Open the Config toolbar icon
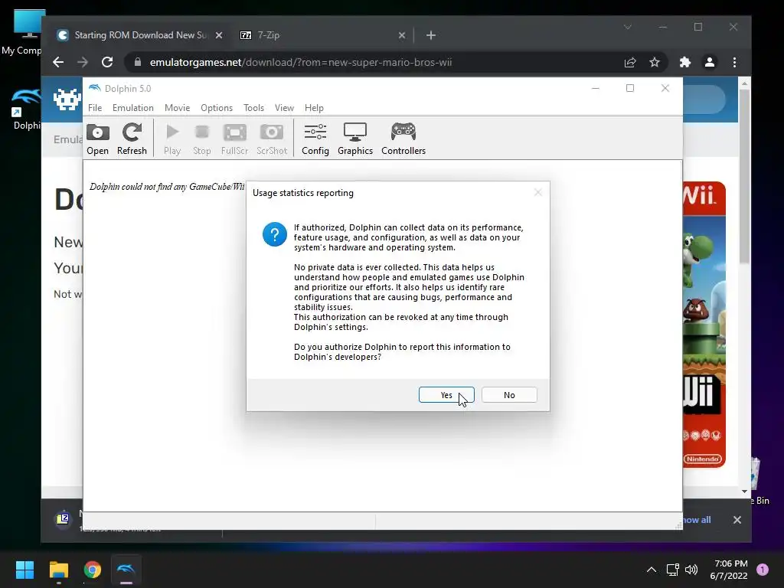 point(315,139)
